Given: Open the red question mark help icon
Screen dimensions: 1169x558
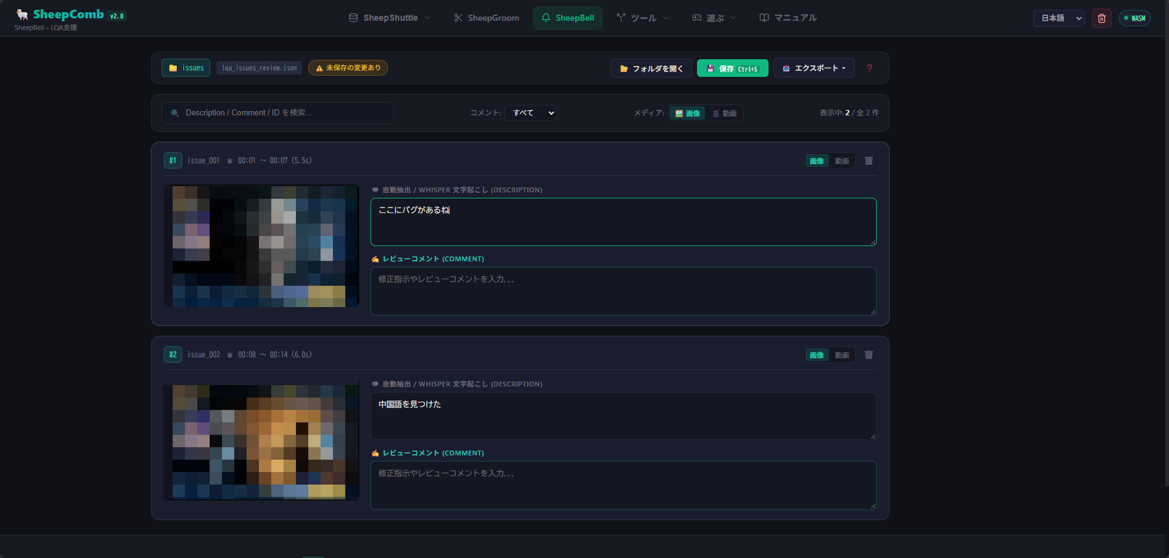Looking at the screenshot, I should (869, 68).
